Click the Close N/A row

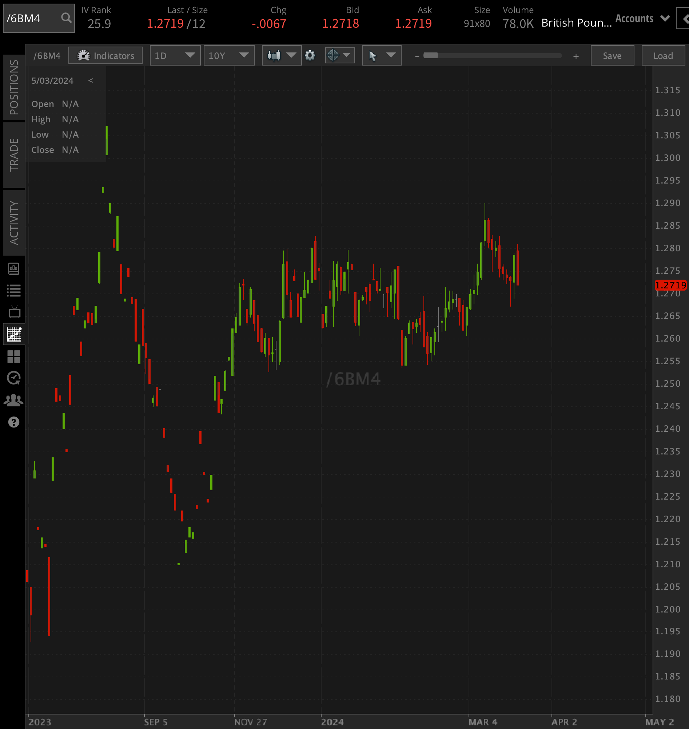[x=55, y=150]
